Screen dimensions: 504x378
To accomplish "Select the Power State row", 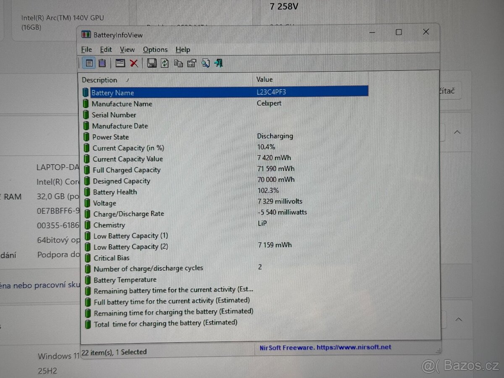I will (x=110, y=136).
